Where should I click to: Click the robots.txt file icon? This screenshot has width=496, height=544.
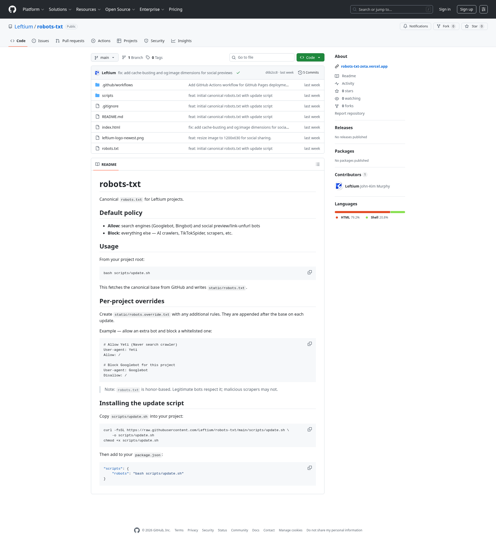(x=97, y=149)
